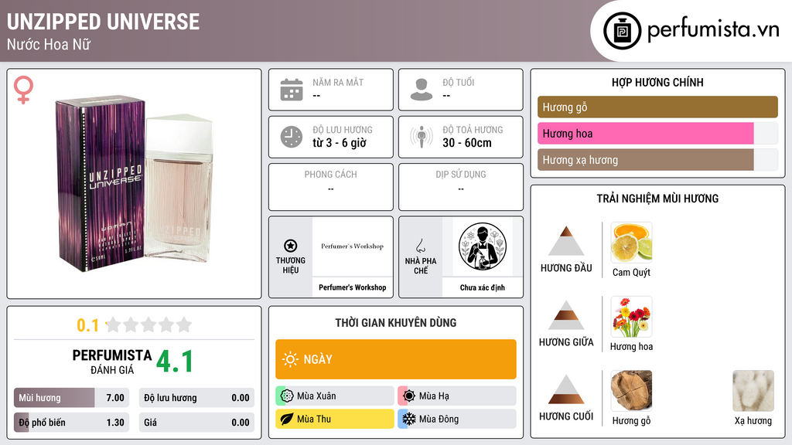
Task: Click the sun icon in the Ngày bar
Action: click(291, 359)
